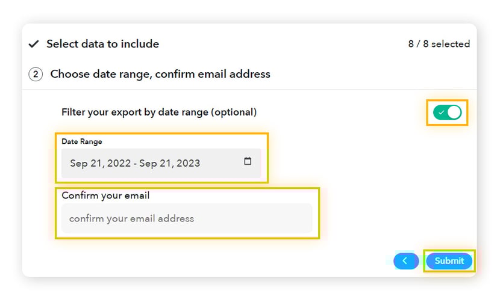Select the end date Sep 21, 2023
The height and width of the screenshot is (296, 497).
coord(169,163)
